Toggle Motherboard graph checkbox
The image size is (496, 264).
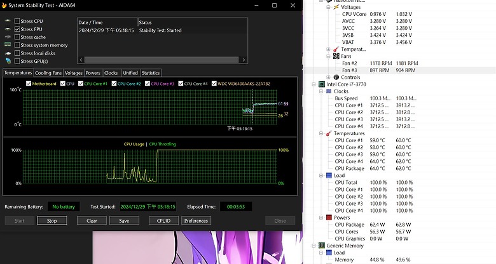[x=29, y=83]
